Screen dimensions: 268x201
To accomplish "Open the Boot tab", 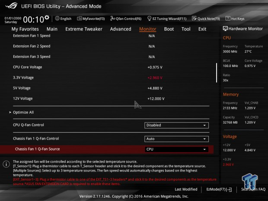I will point(169,29).
